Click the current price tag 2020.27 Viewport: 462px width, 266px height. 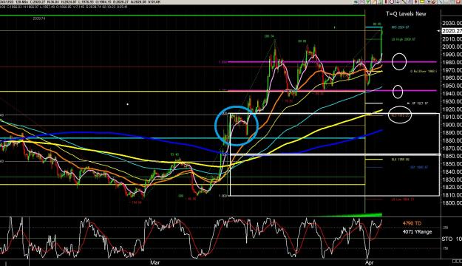pos(452,31)
